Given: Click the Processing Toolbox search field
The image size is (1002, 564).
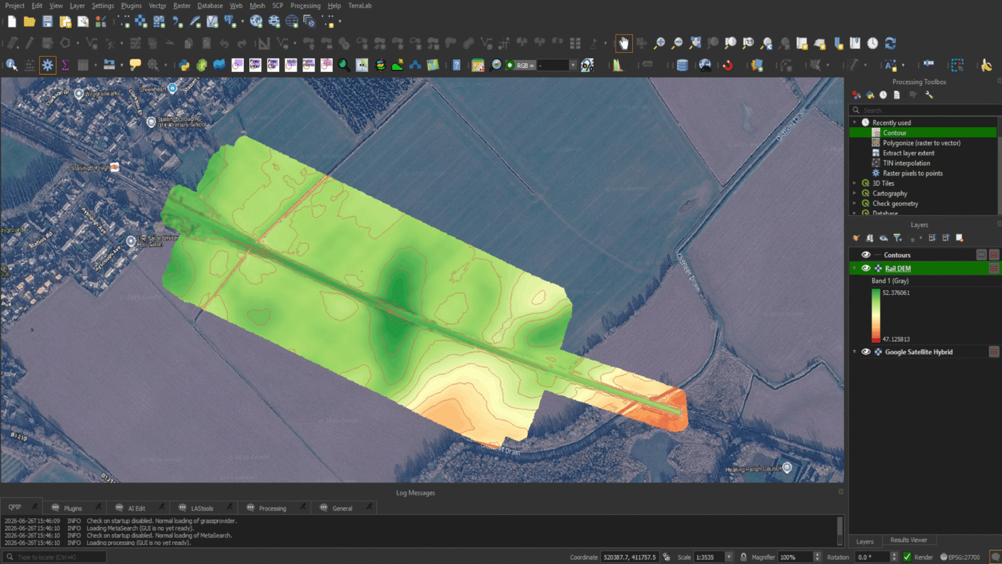Looking at the screenshot, I should click(x=925, y=110).
